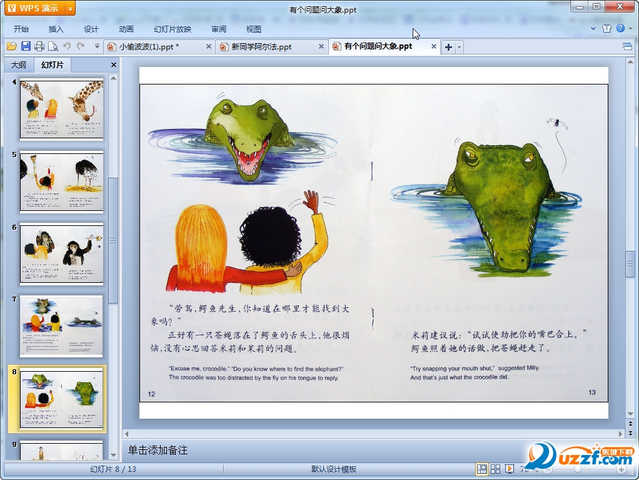
Task: Open the 审阅 menu tab
Action: pos(219,29)
